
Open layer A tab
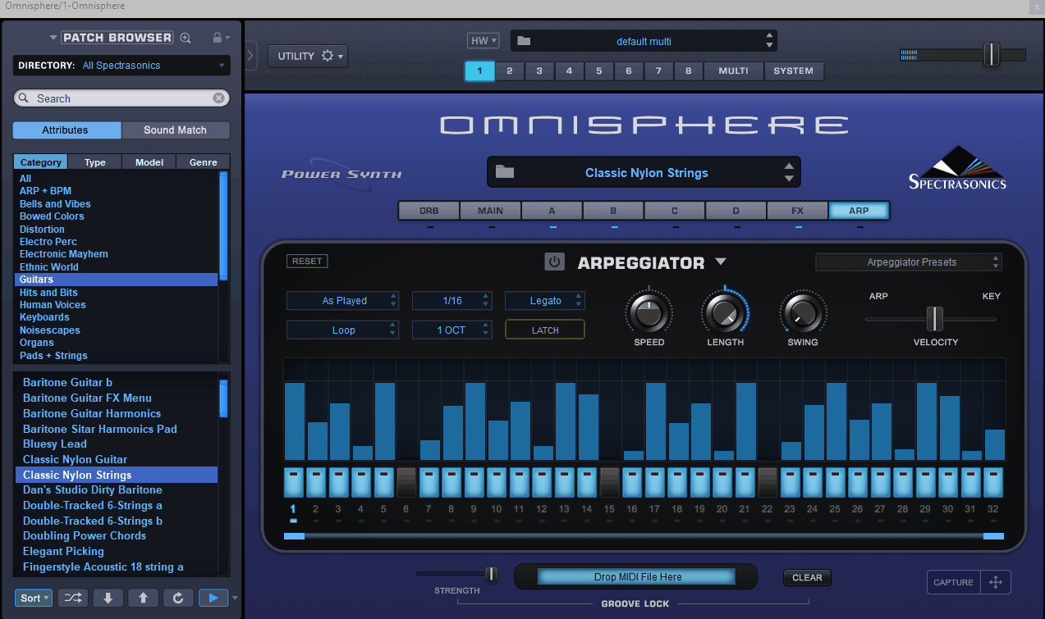coord(552,211)
